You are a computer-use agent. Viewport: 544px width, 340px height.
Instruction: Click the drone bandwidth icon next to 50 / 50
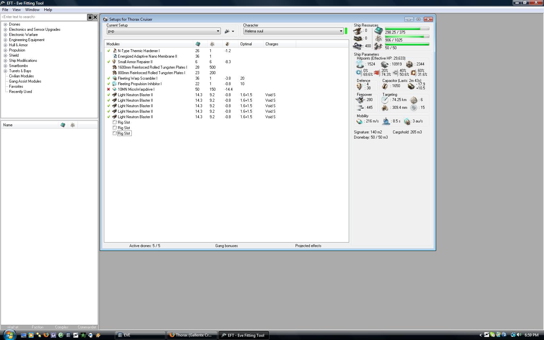point(378,47)
